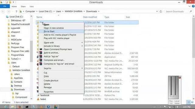Click the command prompt icon in context menu
This screenshot has width=195, height=109.
click(x=41, y=49)
